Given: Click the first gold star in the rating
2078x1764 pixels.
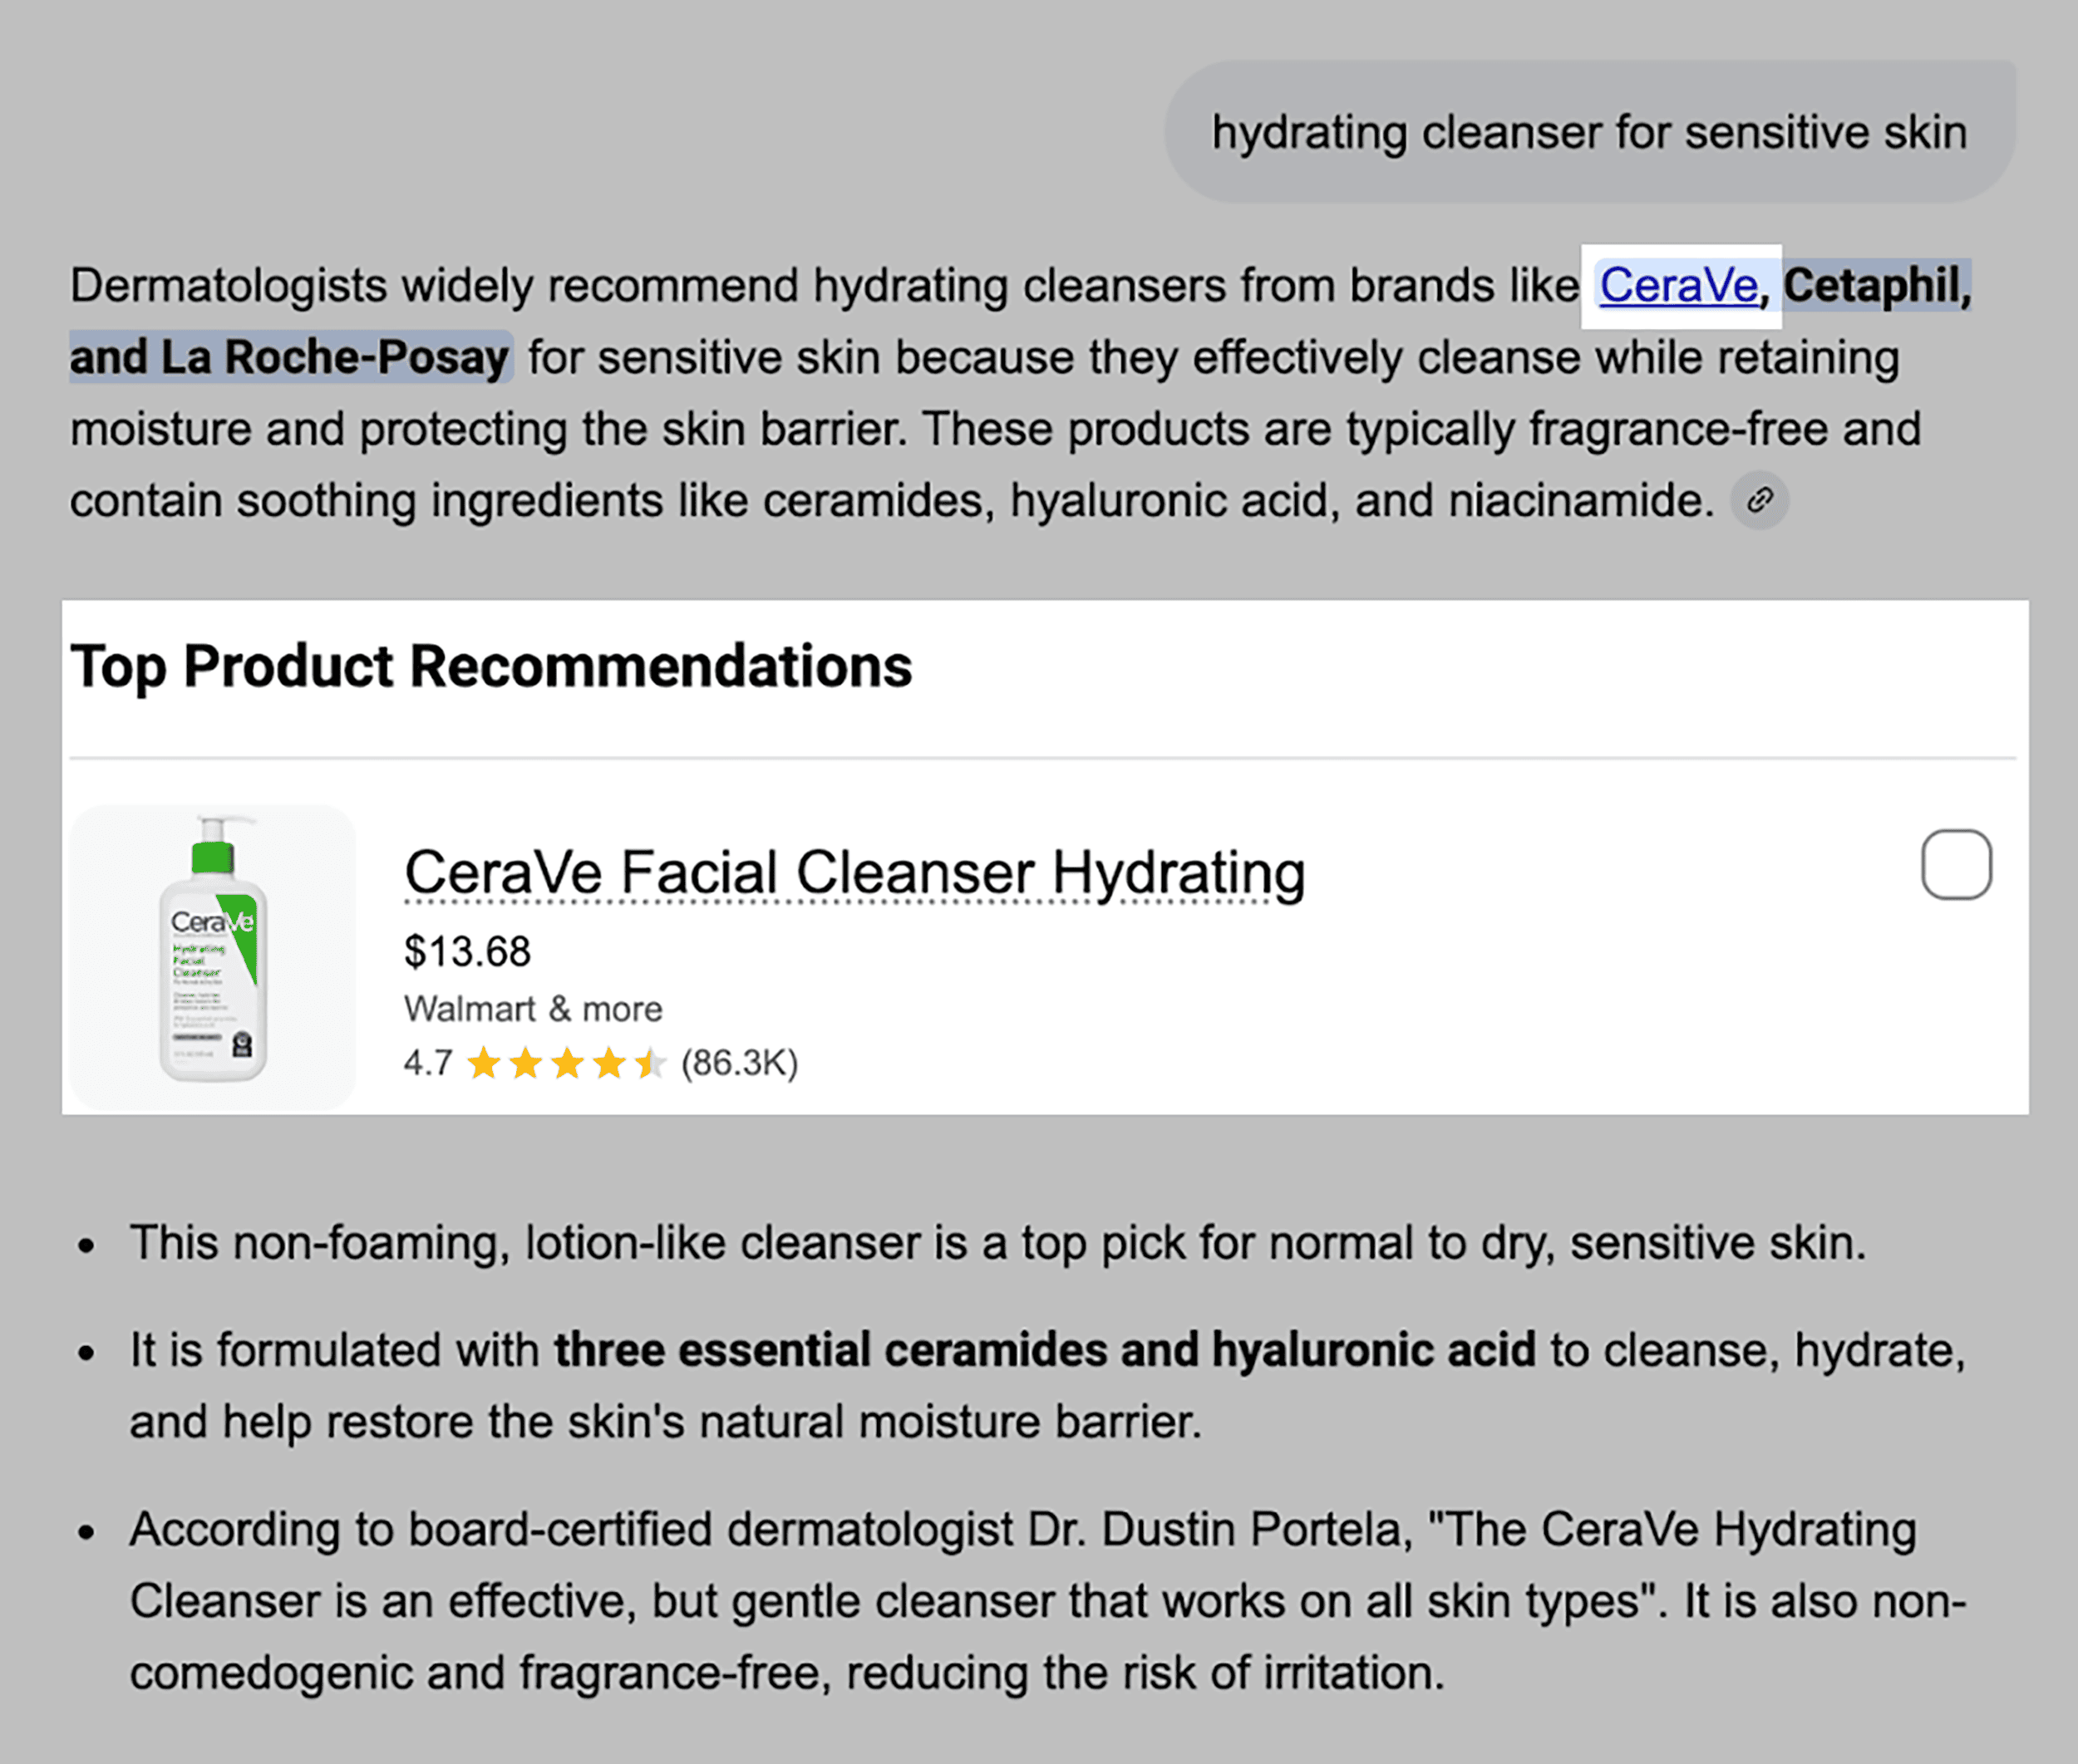Looking at the screenshot, I should [x=481, y=1063].
